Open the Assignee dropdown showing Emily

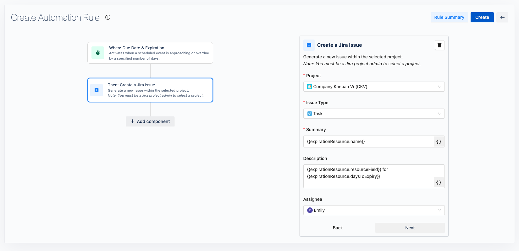(x=373, y=210)
